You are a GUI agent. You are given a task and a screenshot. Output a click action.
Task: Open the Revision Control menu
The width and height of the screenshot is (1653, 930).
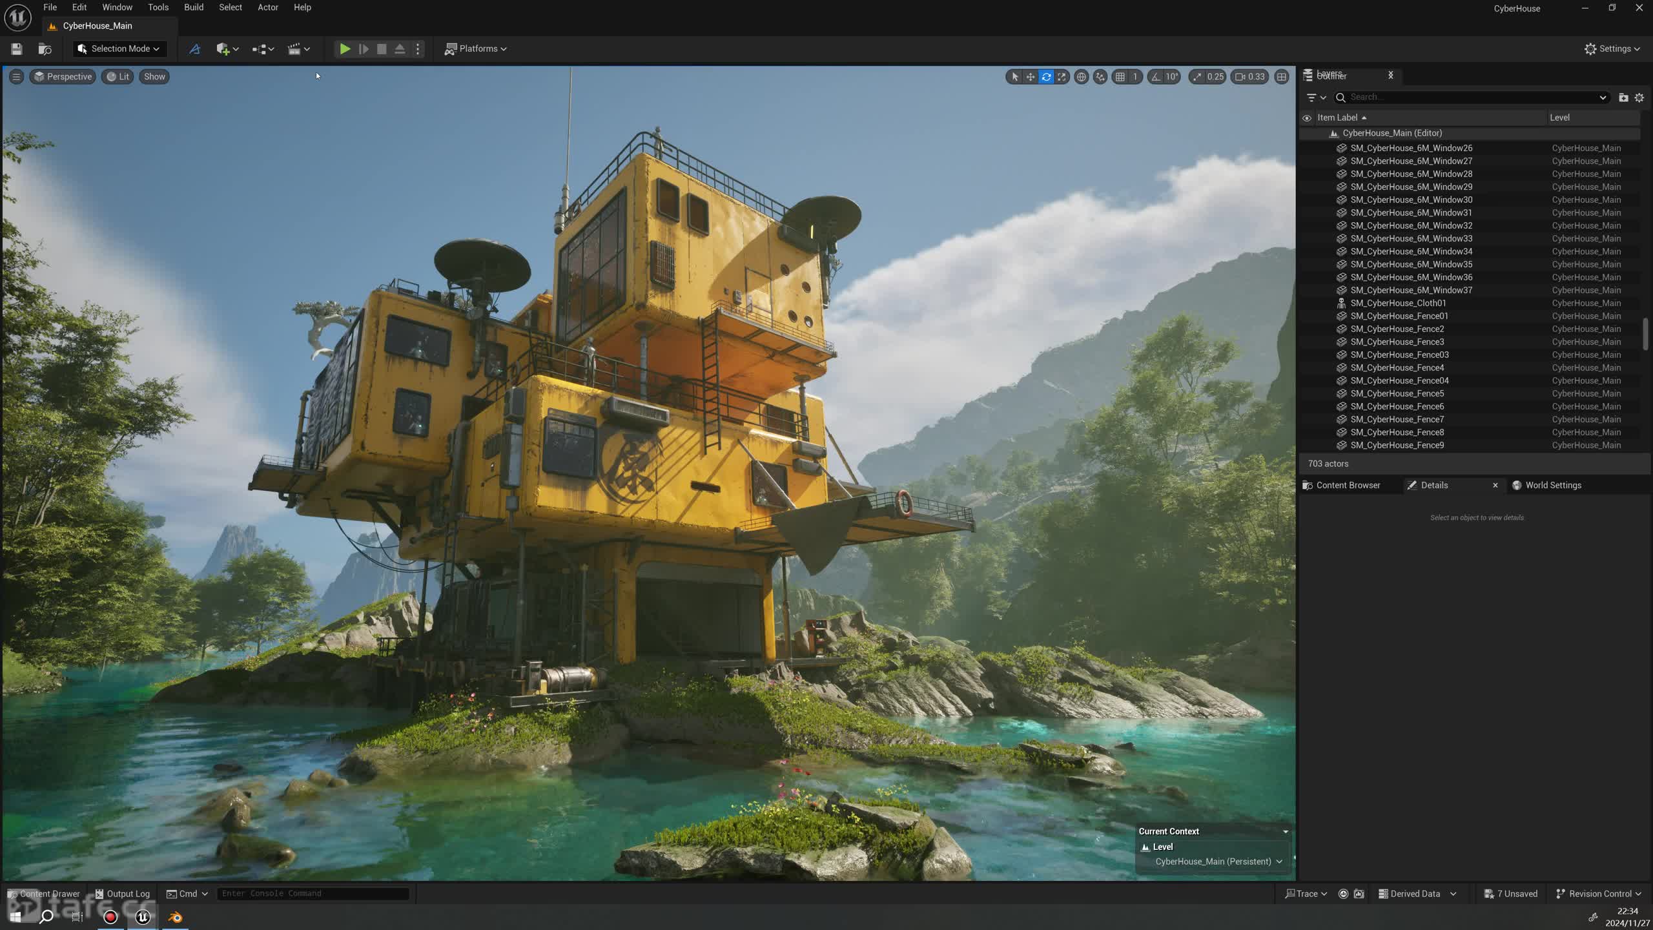click(1599, 894)
